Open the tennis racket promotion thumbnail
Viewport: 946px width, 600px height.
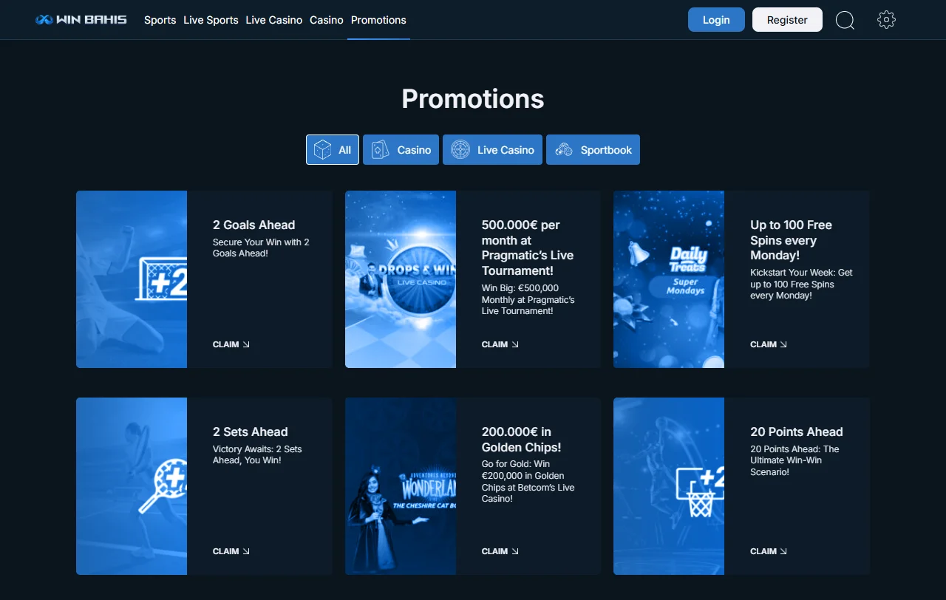[x=132, y=486]
